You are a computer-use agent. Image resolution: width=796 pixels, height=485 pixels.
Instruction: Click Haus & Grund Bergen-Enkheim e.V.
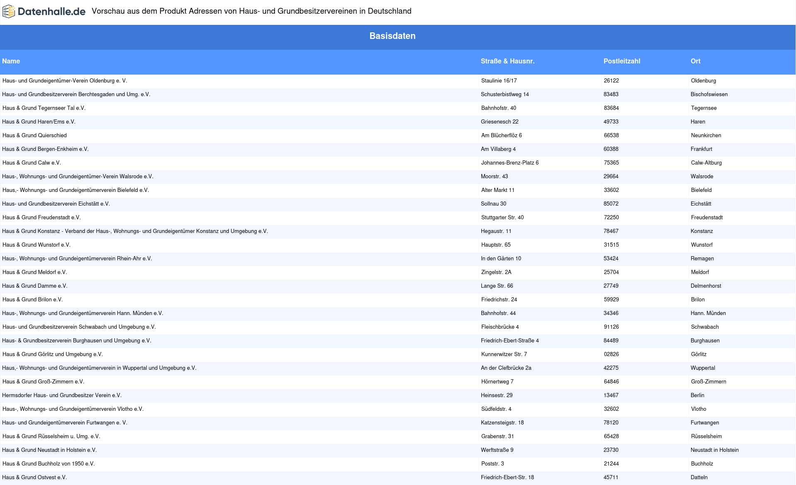tap(45, 149)
